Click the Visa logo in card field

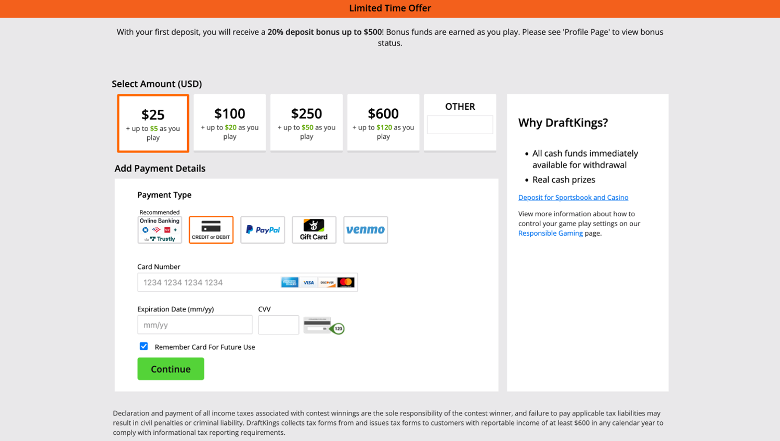[308, 282]
